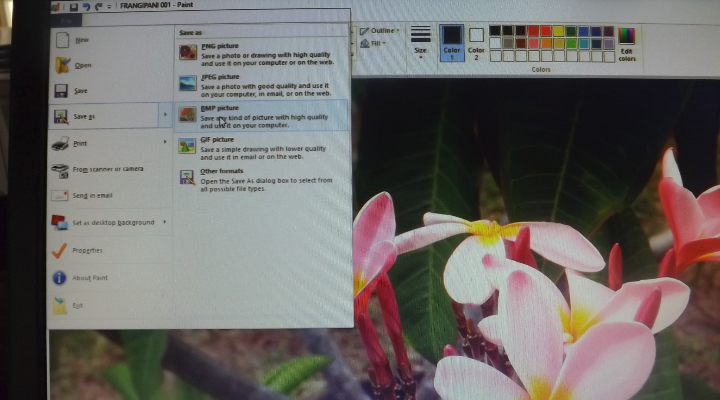Expand the Print submenu arrow
This screenshot has height=400, width=720.
[165, 142]
